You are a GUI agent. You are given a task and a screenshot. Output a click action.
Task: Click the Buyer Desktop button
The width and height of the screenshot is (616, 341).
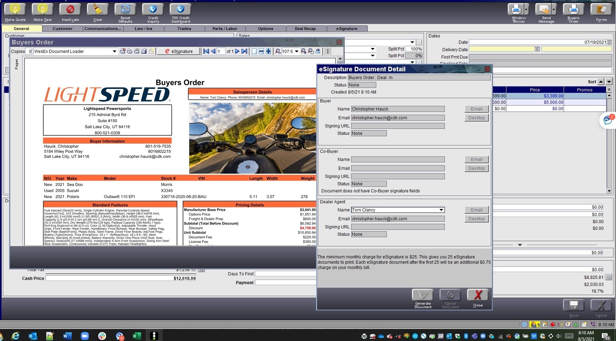point(476,118)
